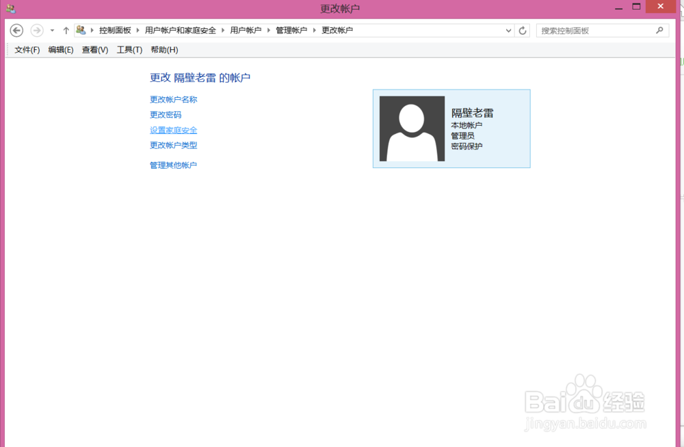Click the refresh icon beside the address bar

click(522, 30)
